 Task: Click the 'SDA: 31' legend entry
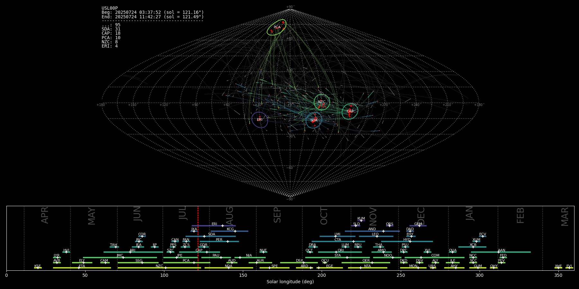coord(111,29)
